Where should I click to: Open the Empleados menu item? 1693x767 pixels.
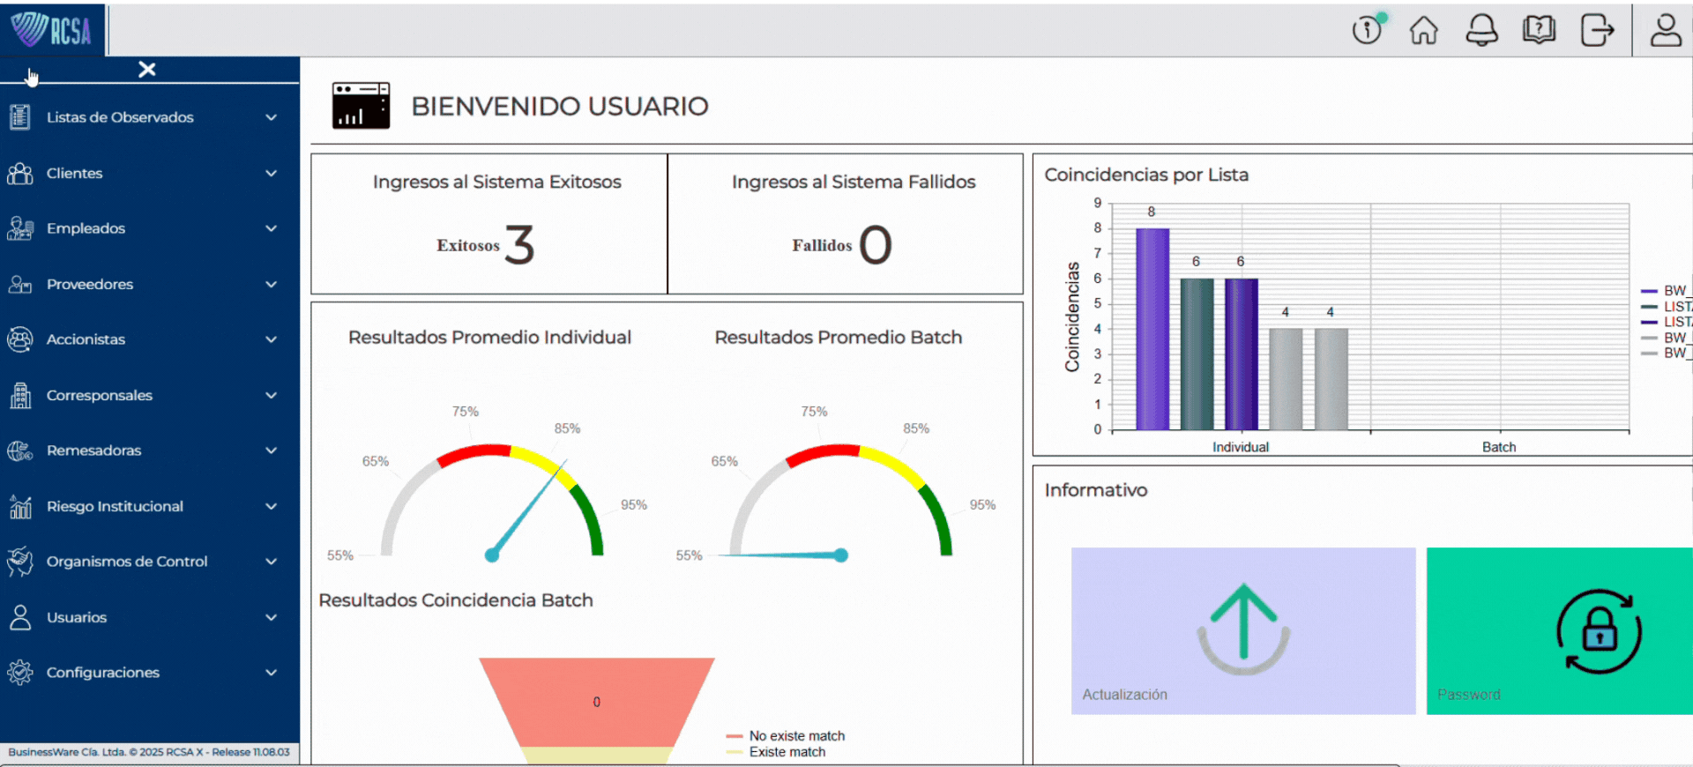pyautogui.click(x=86, y=228)
